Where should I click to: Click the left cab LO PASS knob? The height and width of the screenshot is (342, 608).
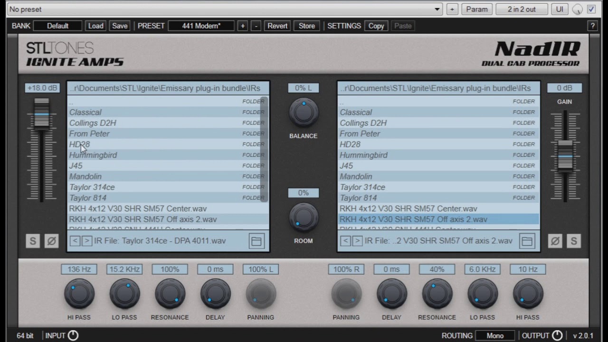coord(124,294)
